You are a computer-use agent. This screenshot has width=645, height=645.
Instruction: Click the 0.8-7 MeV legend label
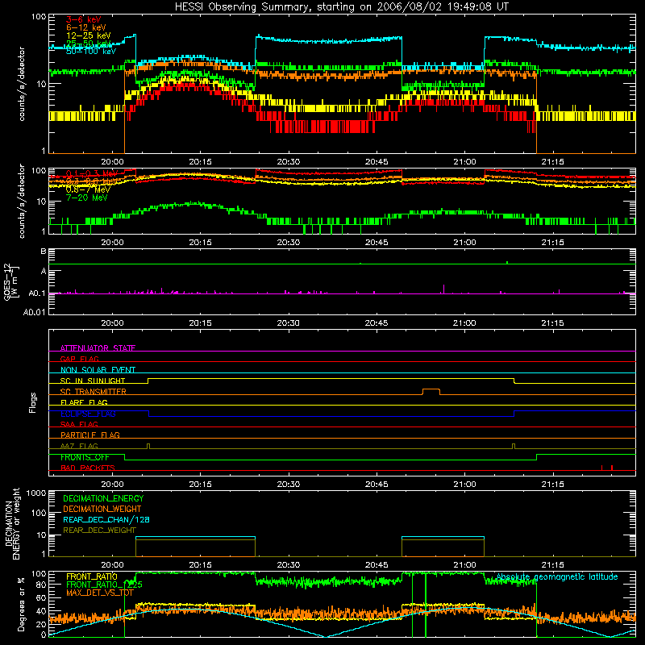click(88, 189)
